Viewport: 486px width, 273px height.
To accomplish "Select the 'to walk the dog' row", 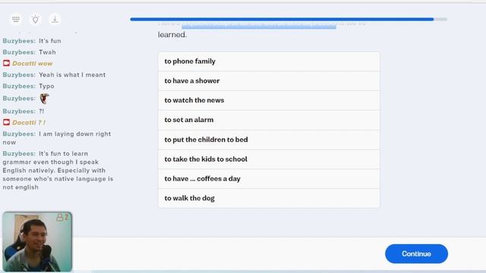I will point(269,198).
